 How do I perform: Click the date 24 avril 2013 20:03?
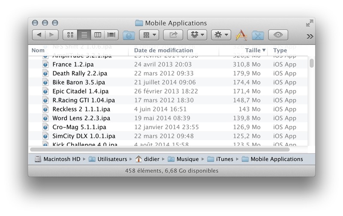(163, 65)
